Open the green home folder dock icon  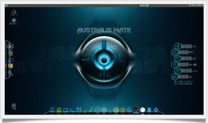[x=59, y=110]
